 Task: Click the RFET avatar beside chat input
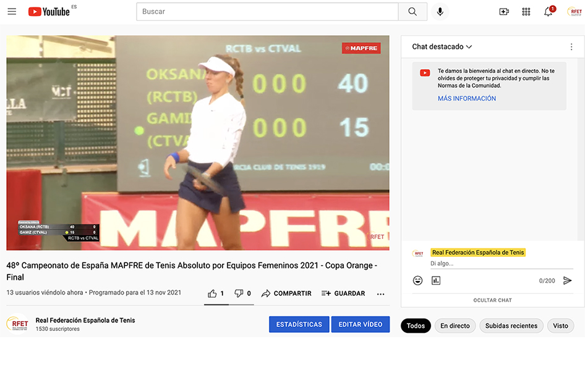pyautogui.click(x=418, y=253)
